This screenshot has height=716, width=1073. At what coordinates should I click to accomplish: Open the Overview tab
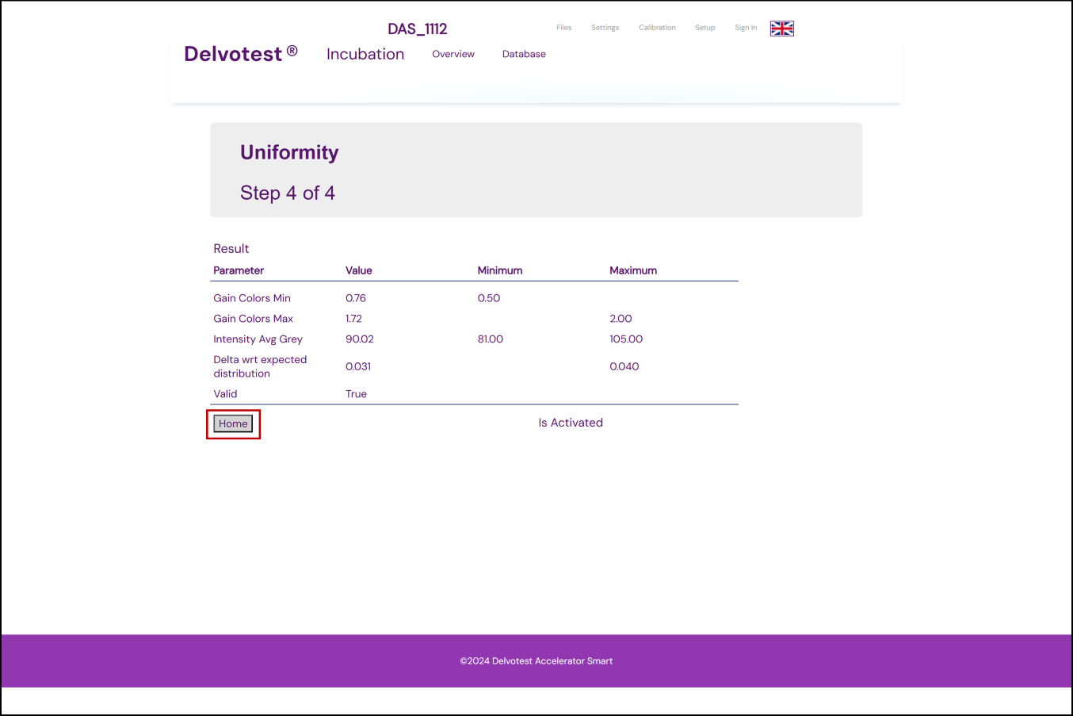[452, 54]
